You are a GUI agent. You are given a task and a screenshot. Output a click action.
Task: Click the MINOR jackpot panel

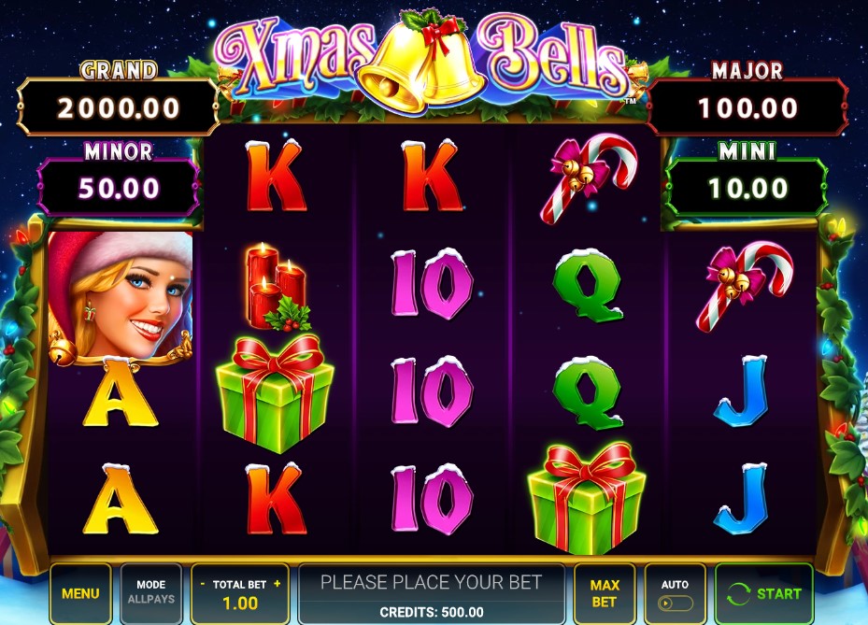[x=119, y=188]
